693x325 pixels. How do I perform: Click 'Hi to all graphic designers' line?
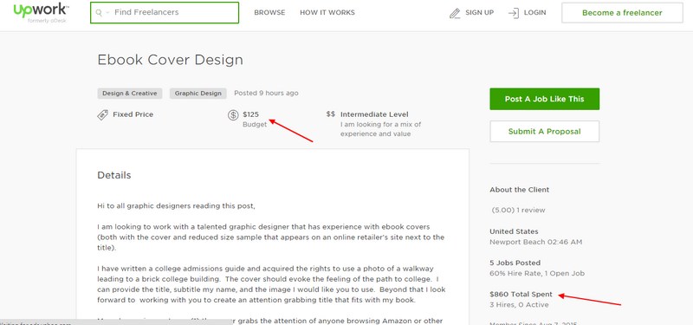(177, 206)
